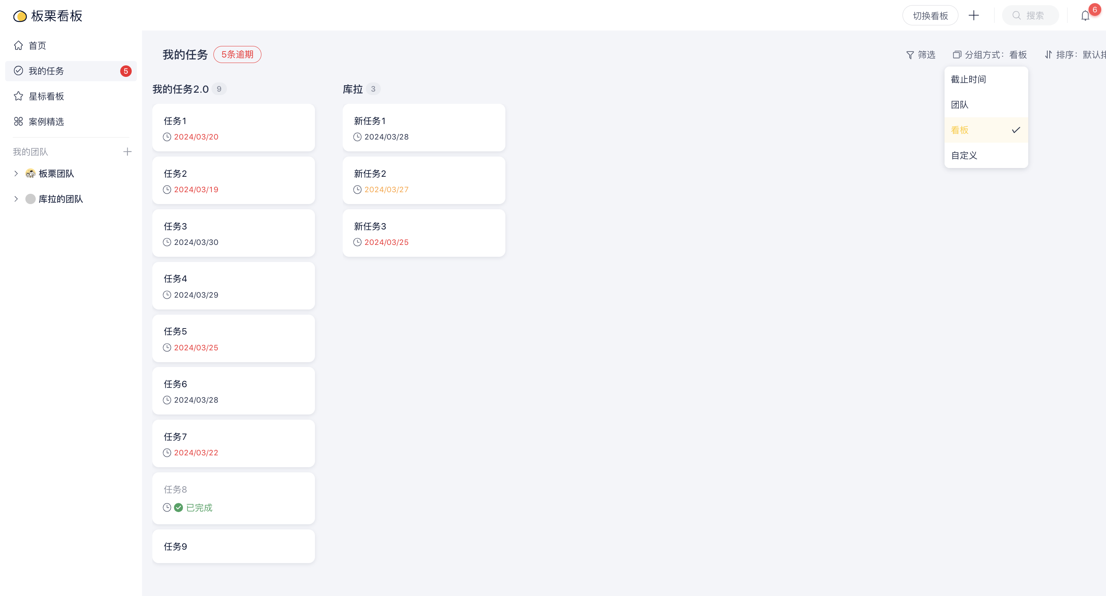
Task: Click the 板栗看板 logo icon
Action: 20,16
